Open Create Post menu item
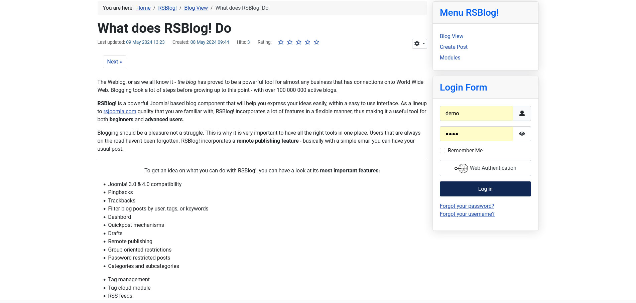Screen dimensions: 636x303 coord(454,47)
